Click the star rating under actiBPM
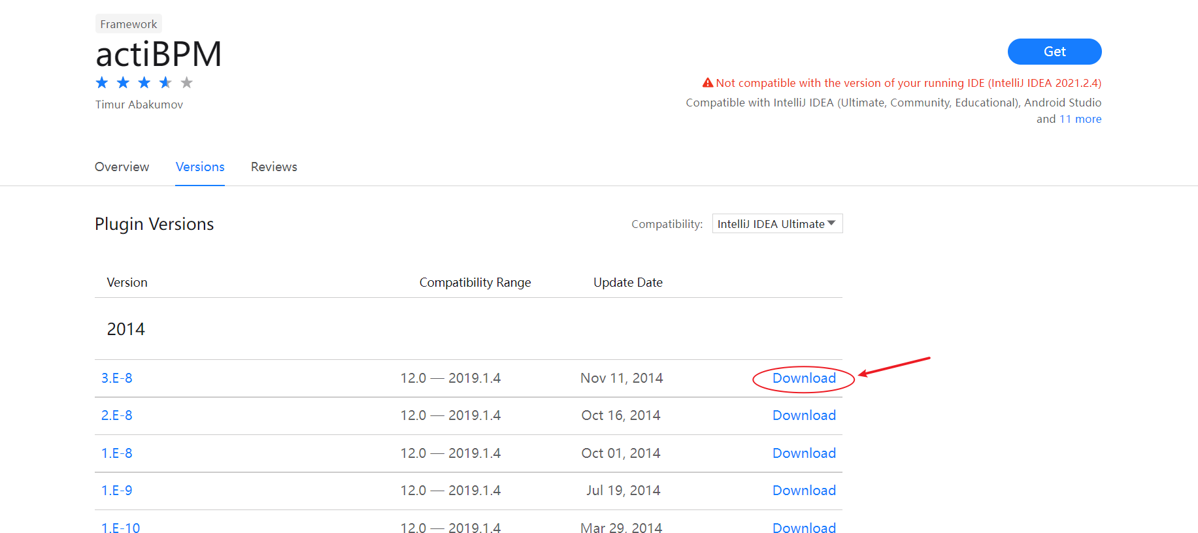Image resolution: width=1198 pixels, height=533 pixels. tap(144, 82)
